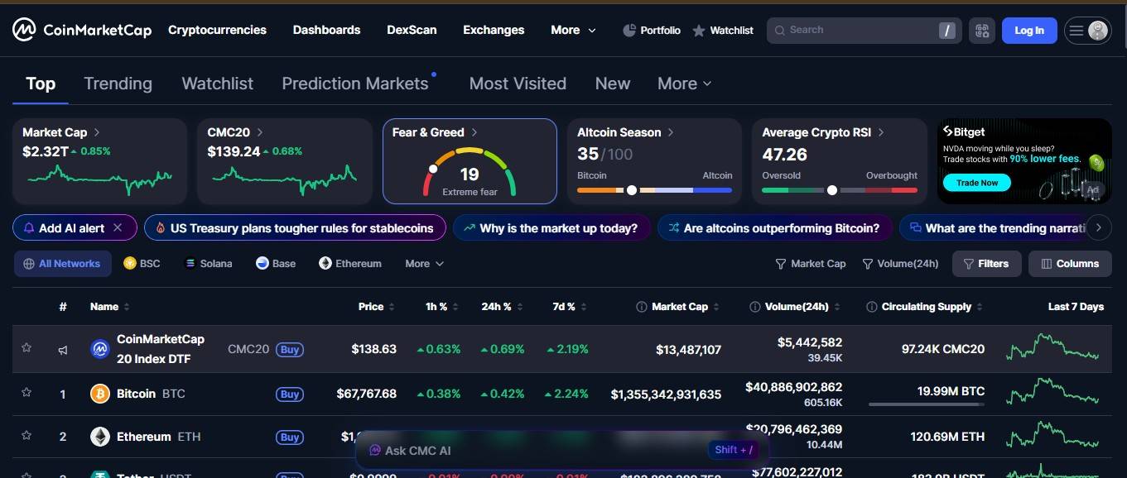Switch to the Trending tab
1127x478 pixels.
click(118, 83)
